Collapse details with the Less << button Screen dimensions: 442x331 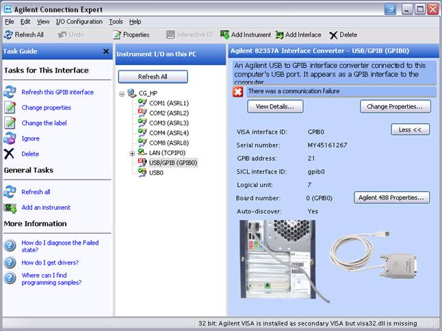point(410,129)
